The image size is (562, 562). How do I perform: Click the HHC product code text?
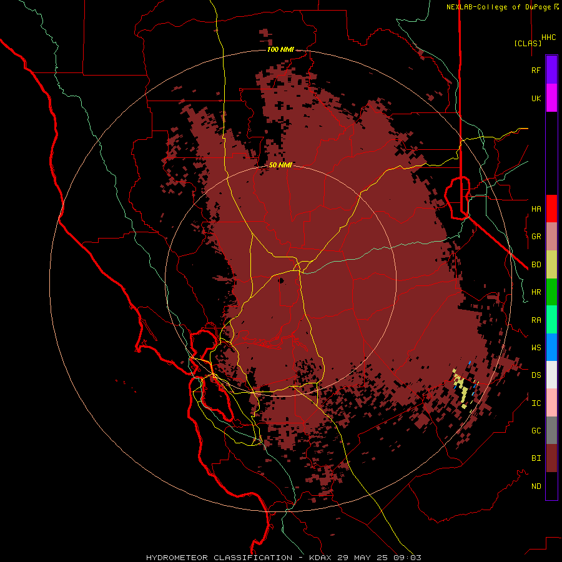(x=548, y=37)
